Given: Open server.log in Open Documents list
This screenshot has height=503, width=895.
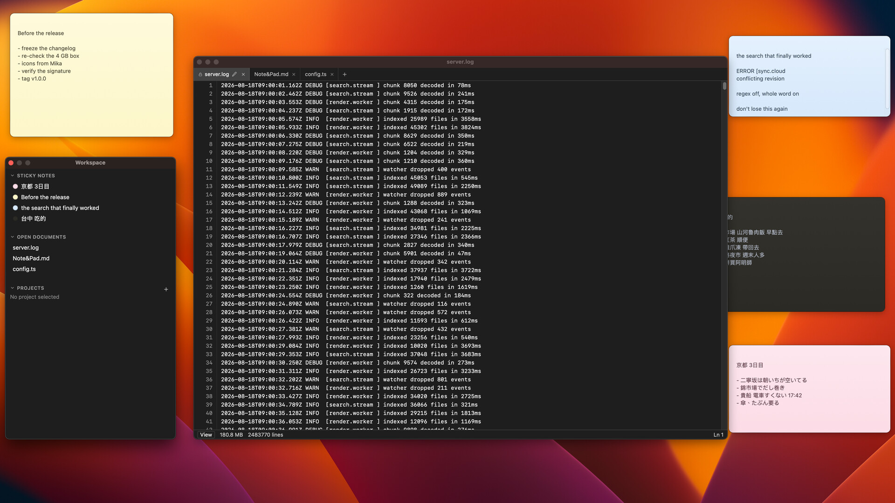Looking at the screenshot, I should click(x=90, y=248).
